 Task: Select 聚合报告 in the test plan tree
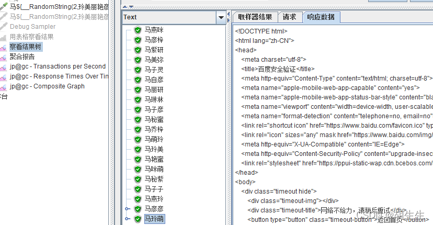point(22,57)
